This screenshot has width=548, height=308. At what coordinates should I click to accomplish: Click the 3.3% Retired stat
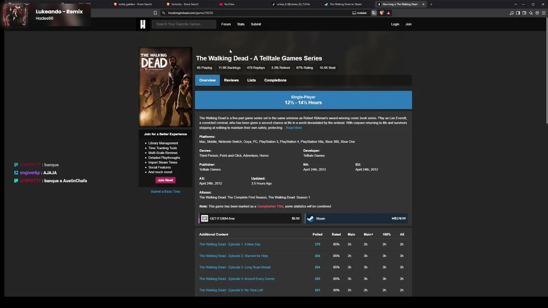click(x=280, y=68)
